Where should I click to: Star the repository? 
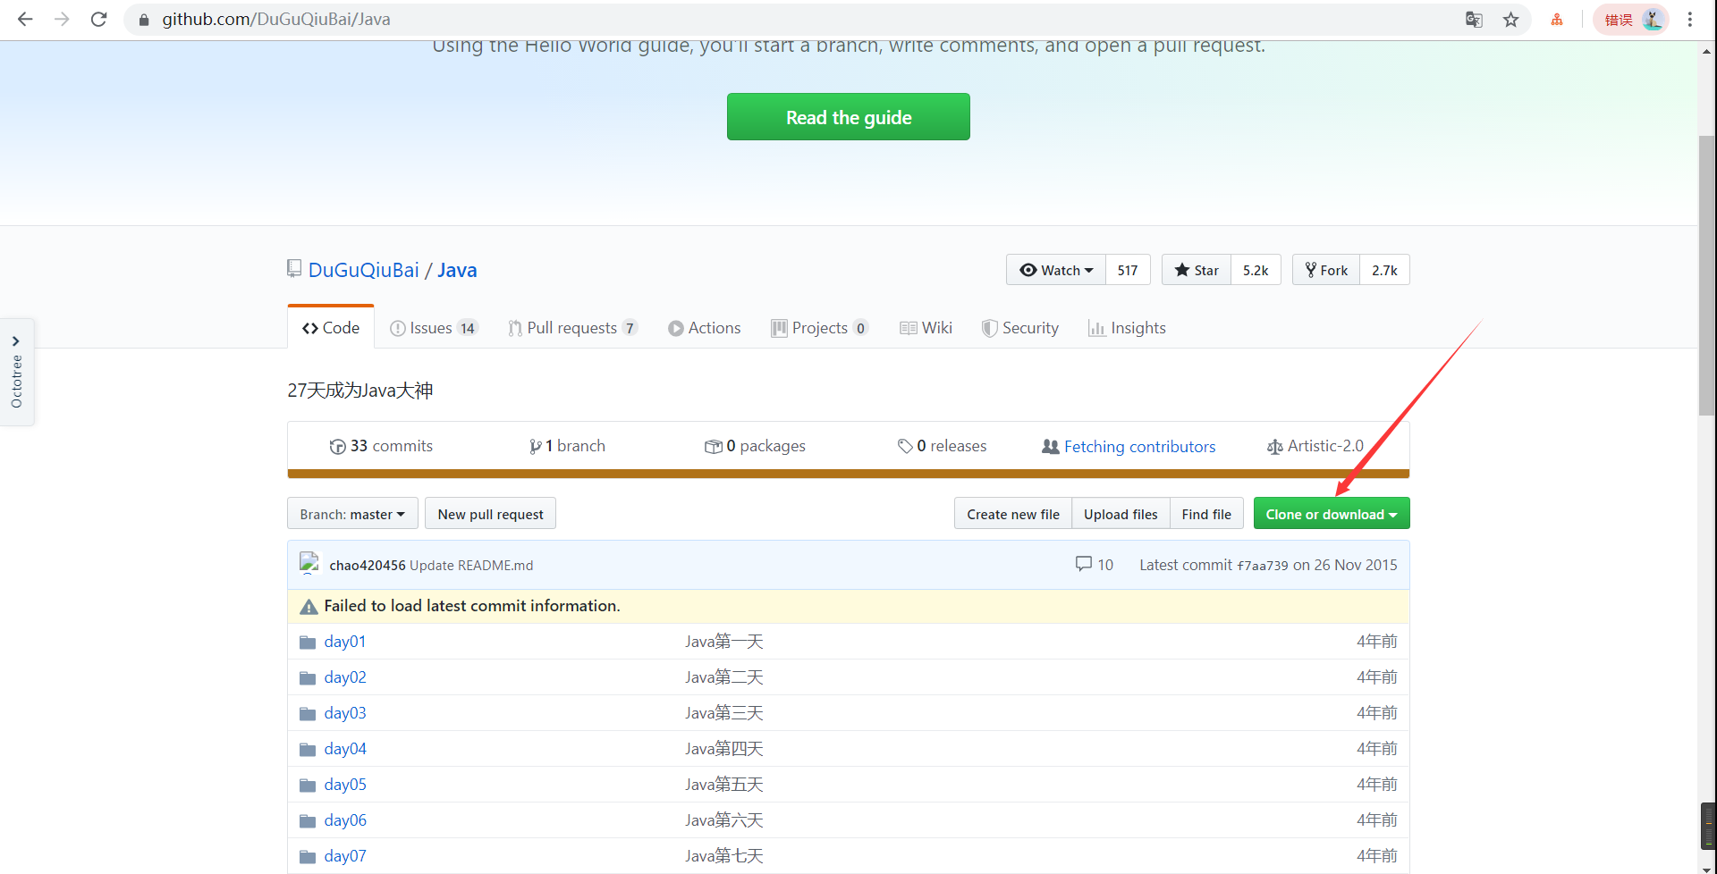coord(1197,270)
